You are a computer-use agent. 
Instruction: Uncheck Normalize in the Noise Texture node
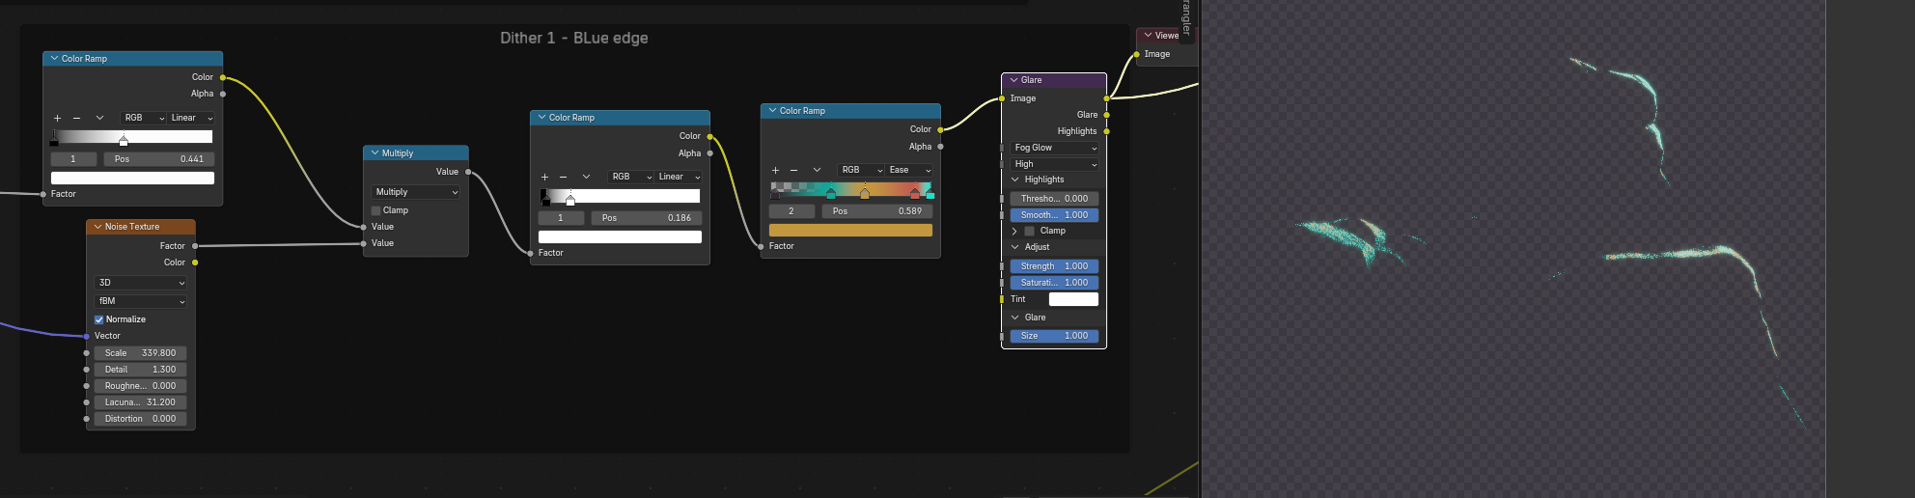(x=98, y=319)
